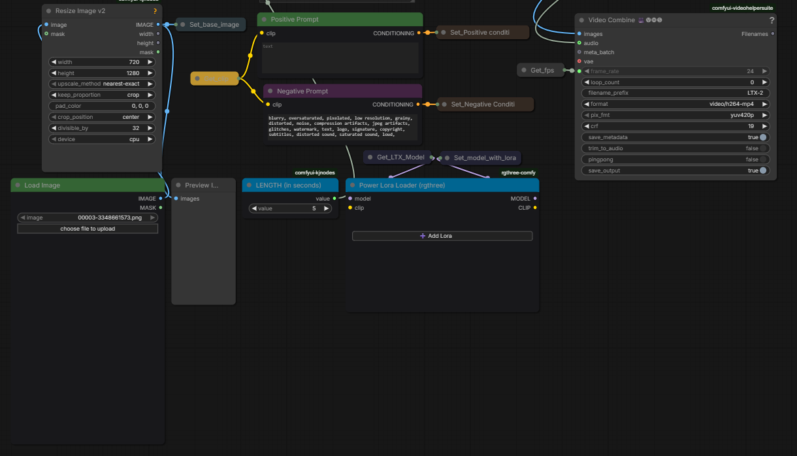The width and height of the screenshot is (797, 456).
Task: Toggle save_metadata in Video Combine
Action: [x=762, y=137]
